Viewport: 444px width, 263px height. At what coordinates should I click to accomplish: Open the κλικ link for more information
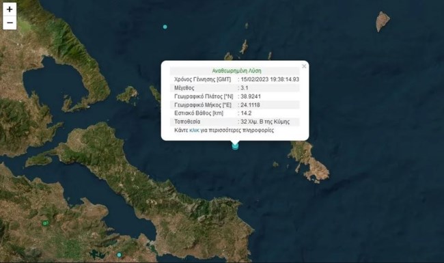pyautogui.click(x=194, y=130)
